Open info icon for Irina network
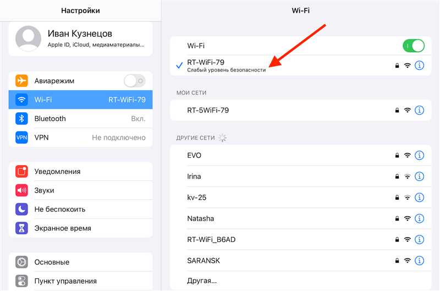Image resolution: width=440 pixels, height=291 pixels. point(419,177)
